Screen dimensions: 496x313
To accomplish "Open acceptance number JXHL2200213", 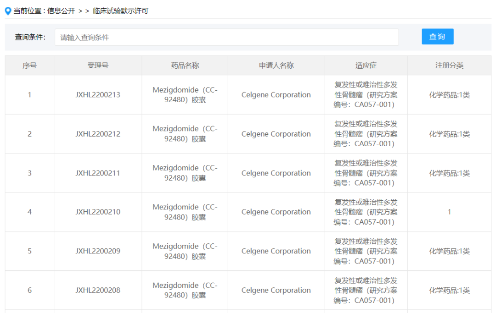I will pos(97,94).
